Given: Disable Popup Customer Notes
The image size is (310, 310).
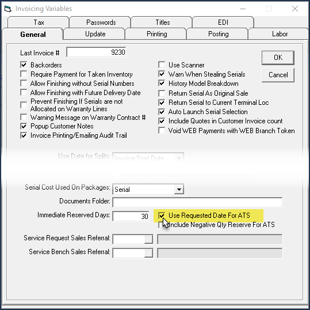Looking at the screenshot, I should click(24, 126).
